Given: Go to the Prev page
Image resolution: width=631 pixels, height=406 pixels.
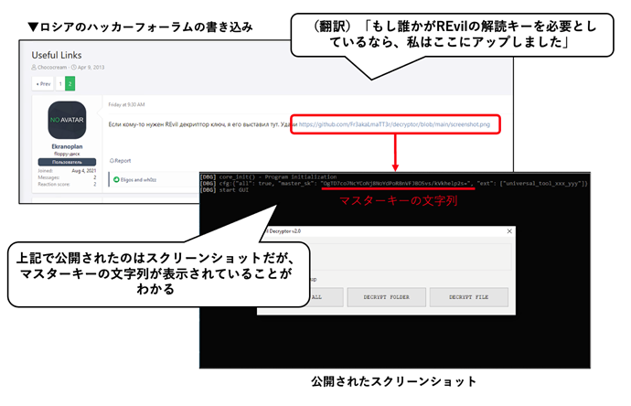Looking at the screenshot, I should 43,83.
